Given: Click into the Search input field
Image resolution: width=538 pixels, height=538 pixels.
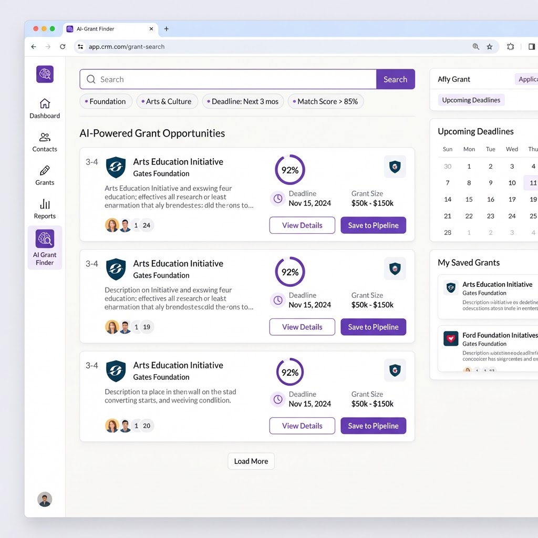Looking at the screenshot, I should click(228, 79).
